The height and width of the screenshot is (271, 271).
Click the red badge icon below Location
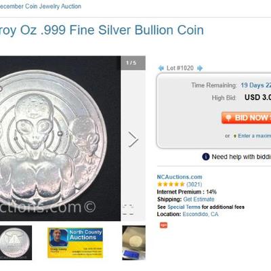click(164, 225)
